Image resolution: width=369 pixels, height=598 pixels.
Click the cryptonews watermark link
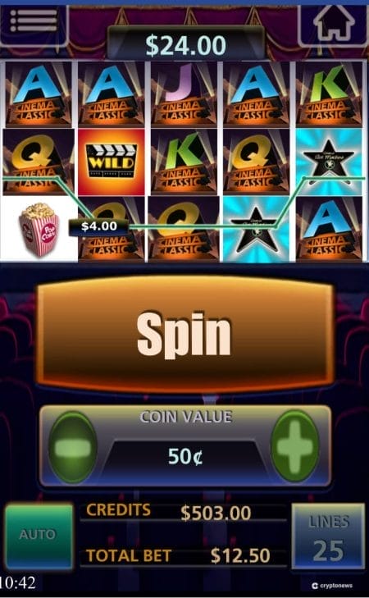331,586
